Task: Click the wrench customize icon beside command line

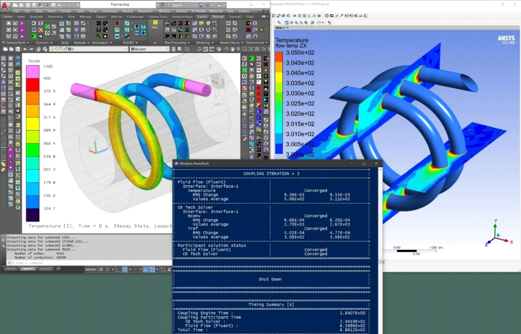Action: click(3, 245)
